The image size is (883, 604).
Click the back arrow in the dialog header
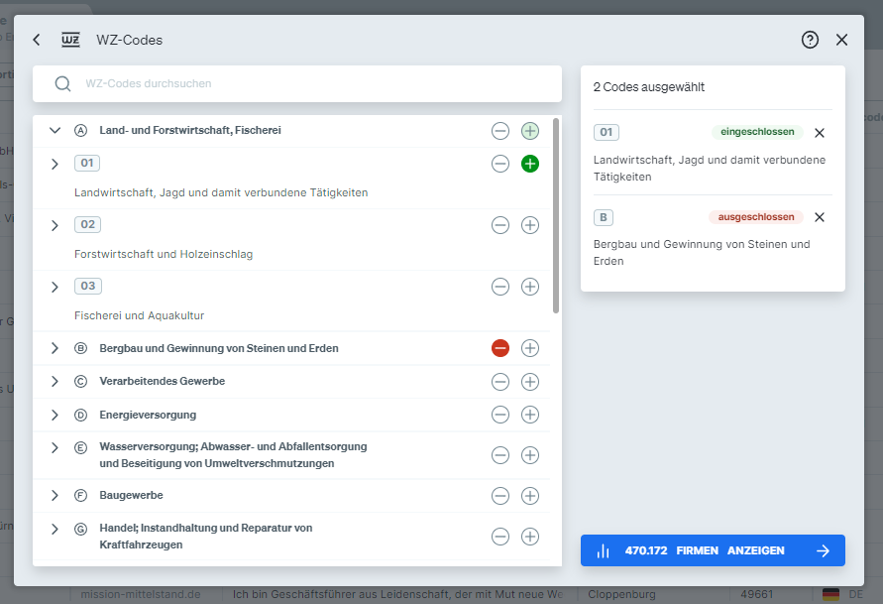pos(37,40)
